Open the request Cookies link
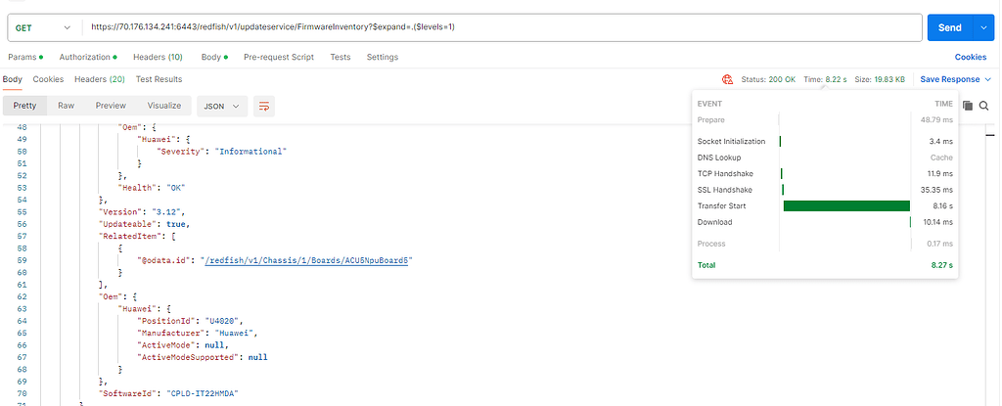 point(970,58)
